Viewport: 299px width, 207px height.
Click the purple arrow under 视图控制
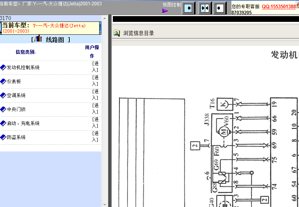tap(166, 11)
